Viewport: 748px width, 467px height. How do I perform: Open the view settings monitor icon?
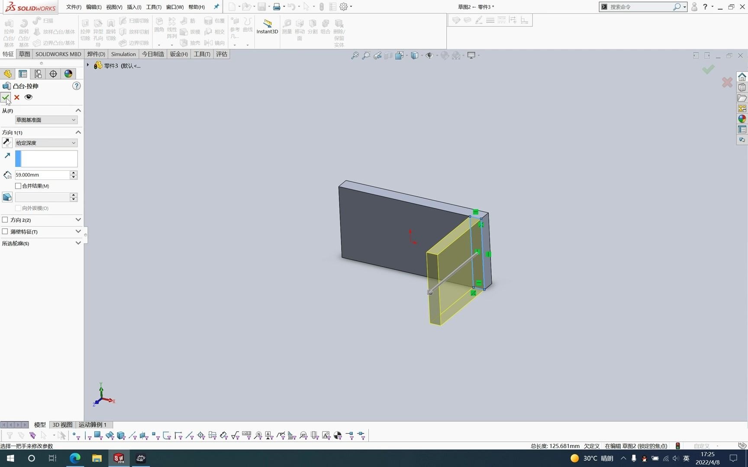pyautogui.click(x=471, y=55)
